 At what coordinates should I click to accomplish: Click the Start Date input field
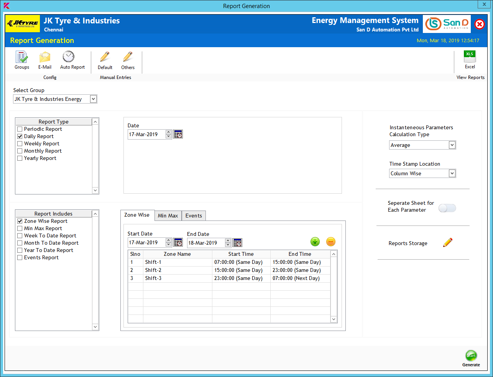click(x=146, y=242)
